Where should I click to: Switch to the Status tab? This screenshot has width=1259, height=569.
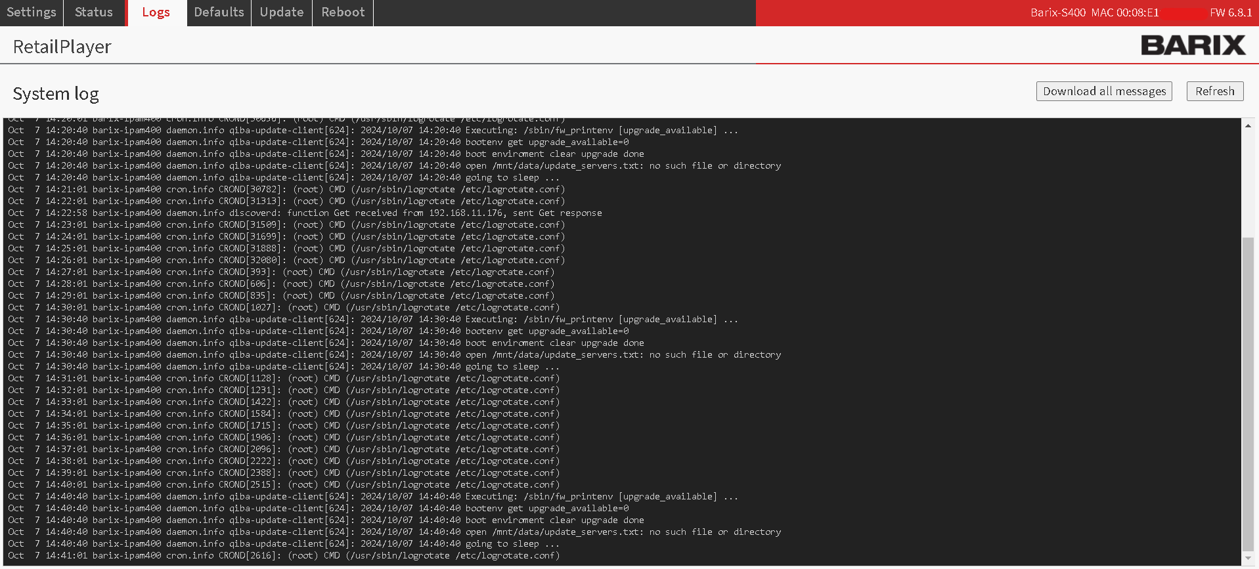coord(94,12)
